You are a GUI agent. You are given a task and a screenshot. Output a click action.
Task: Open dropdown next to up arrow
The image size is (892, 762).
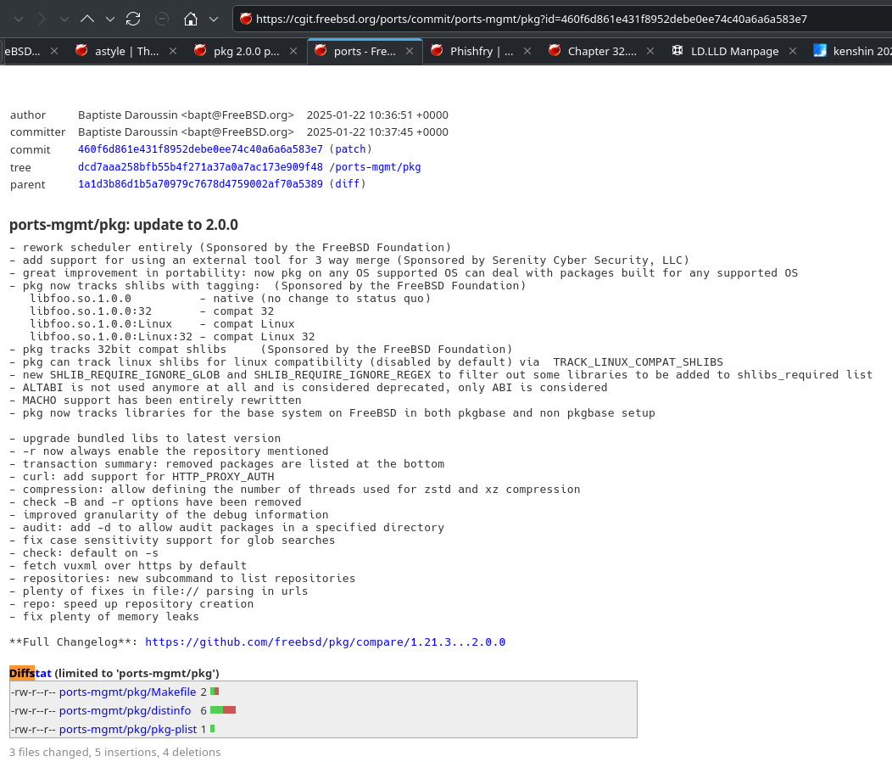[110, 19]
